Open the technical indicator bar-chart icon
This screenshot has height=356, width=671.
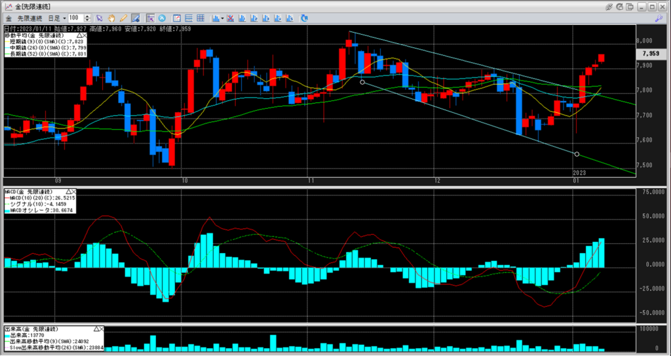click(216, 18)
